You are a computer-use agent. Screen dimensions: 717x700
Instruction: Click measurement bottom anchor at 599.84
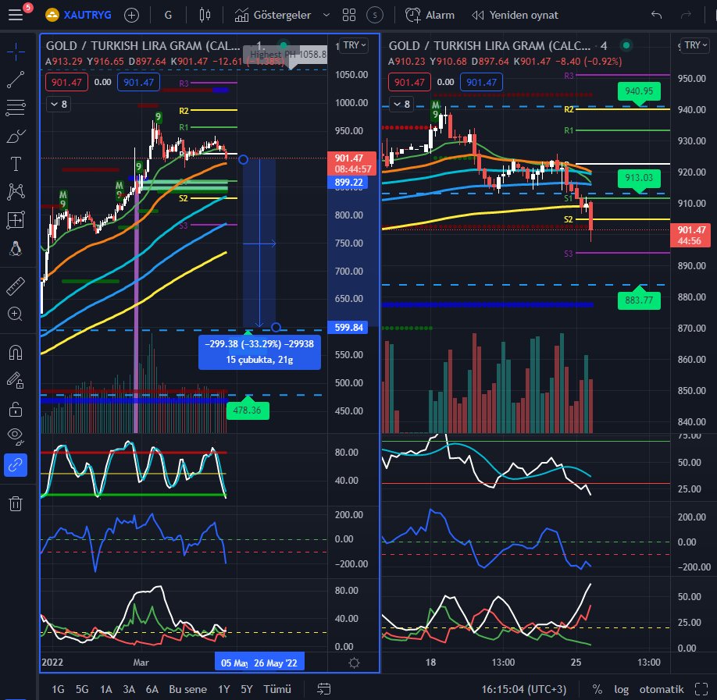(x=276, y=327)
